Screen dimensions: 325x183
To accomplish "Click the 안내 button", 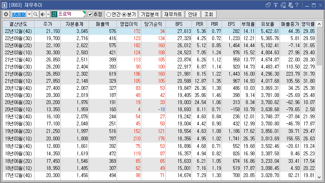I will (193, 14).
